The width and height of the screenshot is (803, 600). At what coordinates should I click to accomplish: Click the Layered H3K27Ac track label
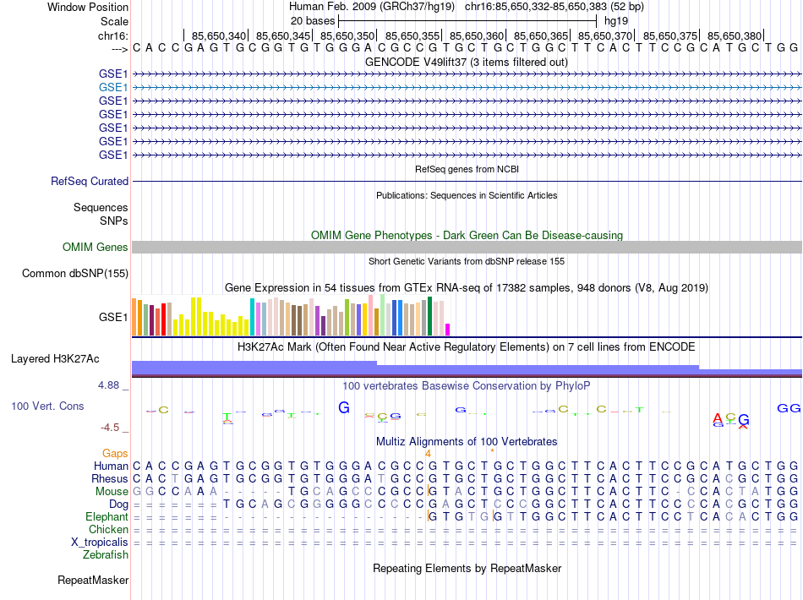pyautogui.click(x=55, y=359)
